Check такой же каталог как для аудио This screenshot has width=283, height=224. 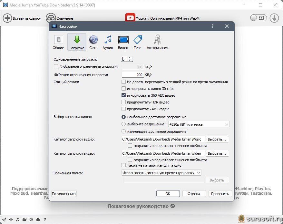(x=124, y=165)
